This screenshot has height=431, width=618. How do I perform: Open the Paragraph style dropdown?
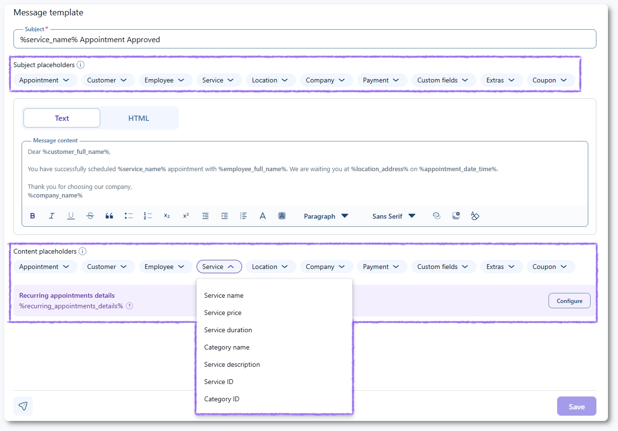(x=326, y=216)
